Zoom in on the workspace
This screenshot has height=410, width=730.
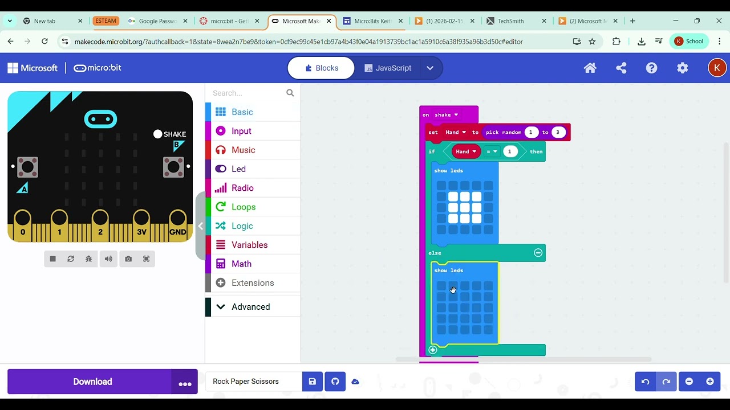pos(710,382)
